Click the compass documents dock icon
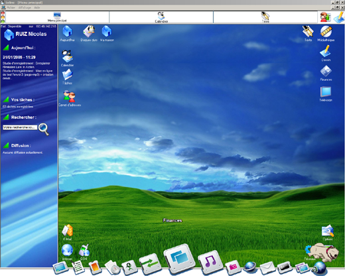The width and height of the screenshot is (345, 276). pos(113,267)
